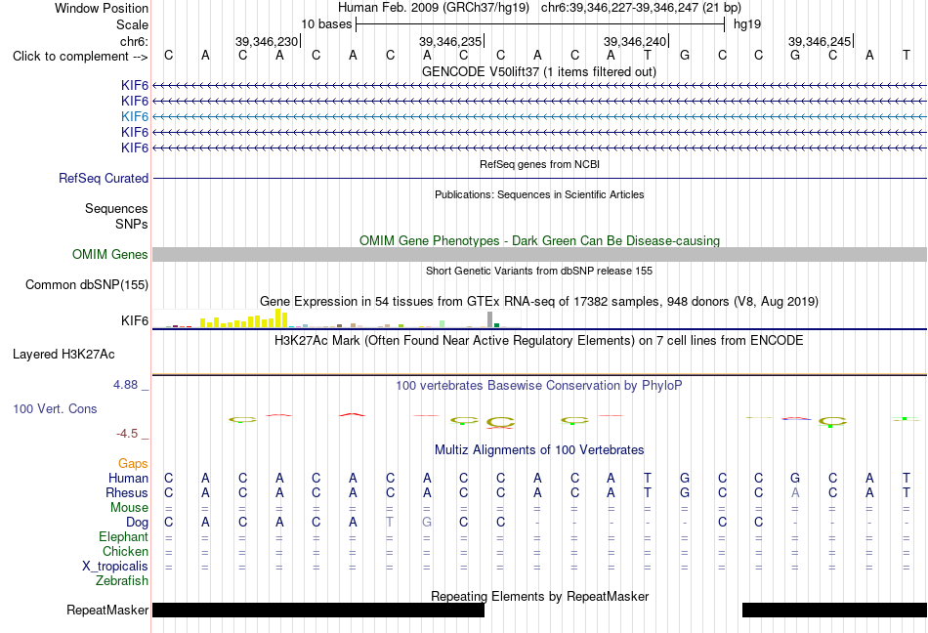Click the 4.88 PhyloP upper axis value
Viewport: 928px width, 633px height.
(x=125, y=385)
